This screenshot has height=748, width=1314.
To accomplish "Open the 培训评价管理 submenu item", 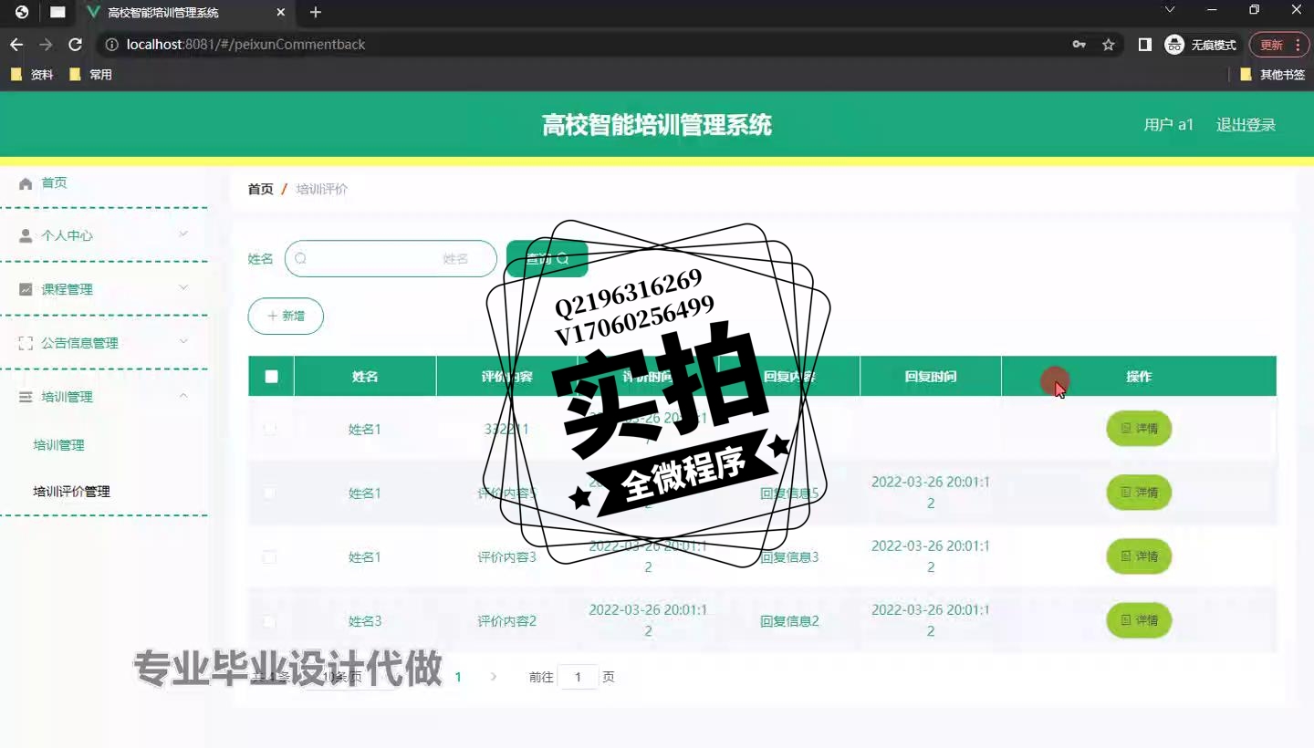I will click(x=71, y=492).
